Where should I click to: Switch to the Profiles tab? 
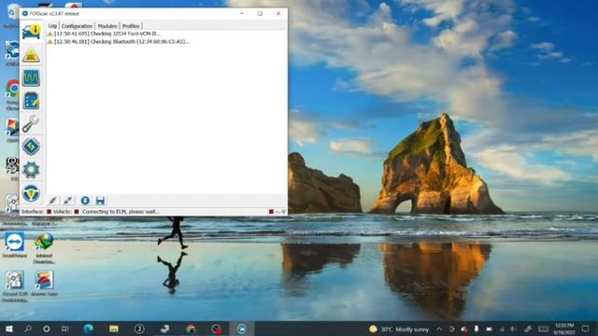(131, 26)
